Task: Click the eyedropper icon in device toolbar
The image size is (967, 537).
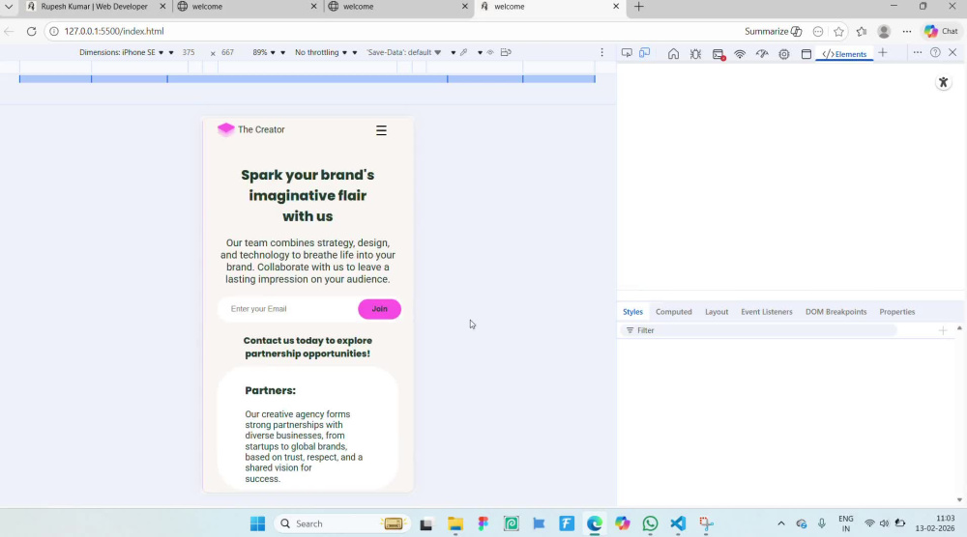Action: click(x=464, y=52)
